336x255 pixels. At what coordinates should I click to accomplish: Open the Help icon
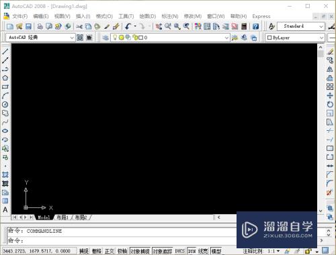[x=255, y=26]
